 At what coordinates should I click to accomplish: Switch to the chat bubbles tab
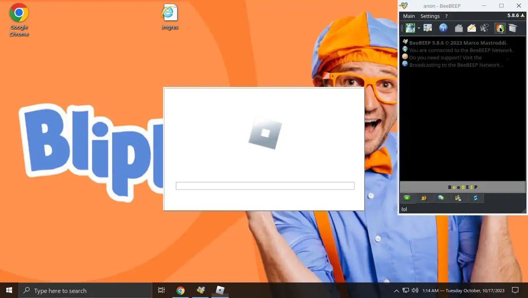(441, 198)
